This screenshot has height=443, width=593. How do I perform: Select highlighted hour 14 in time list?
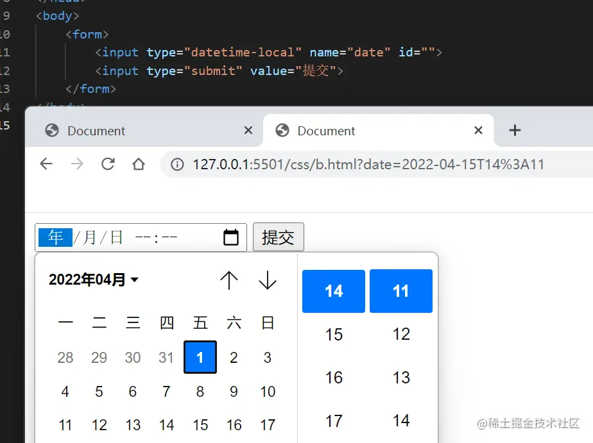pyautogui.click(x=334, y=291)
